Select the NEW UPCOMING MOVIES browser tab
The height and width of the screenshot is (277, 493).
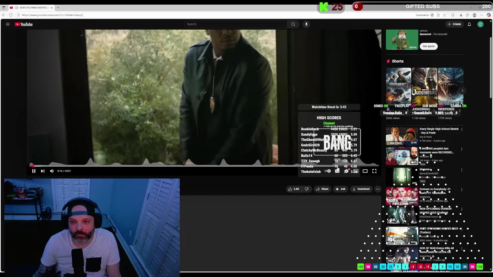[31, 8]
